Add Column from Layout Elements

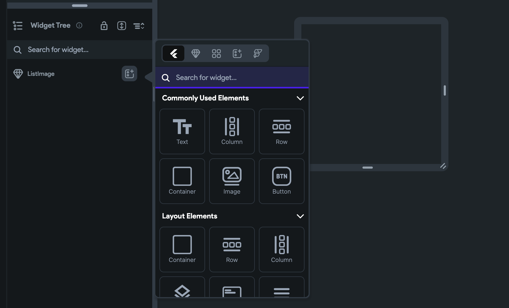click(281, 250)
